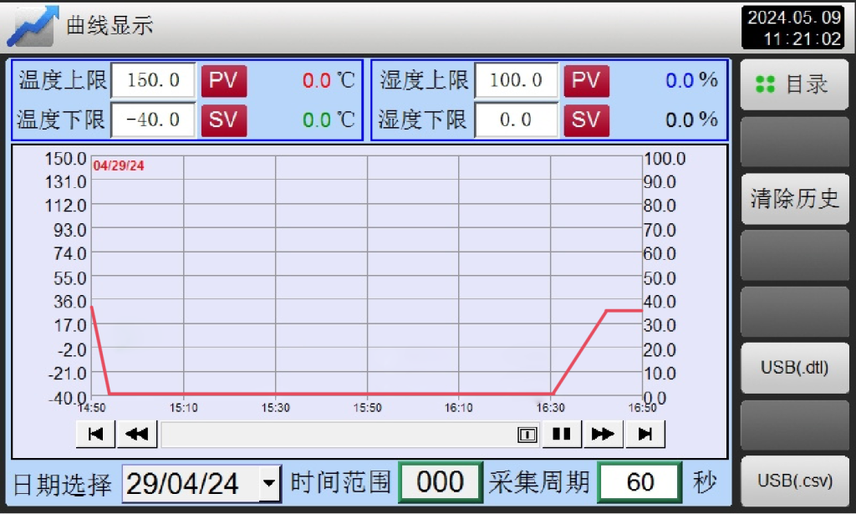Screen dimensions: 856x514
Task: Click the 时间范围 value box
Action: coord(440,482)
